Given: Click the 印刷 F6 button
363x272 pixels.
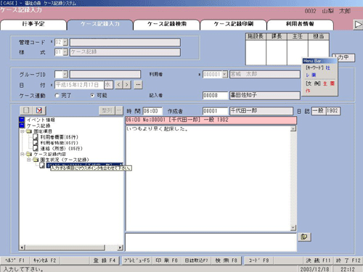Looking at the screenshot, I should [x=166, y=260].
